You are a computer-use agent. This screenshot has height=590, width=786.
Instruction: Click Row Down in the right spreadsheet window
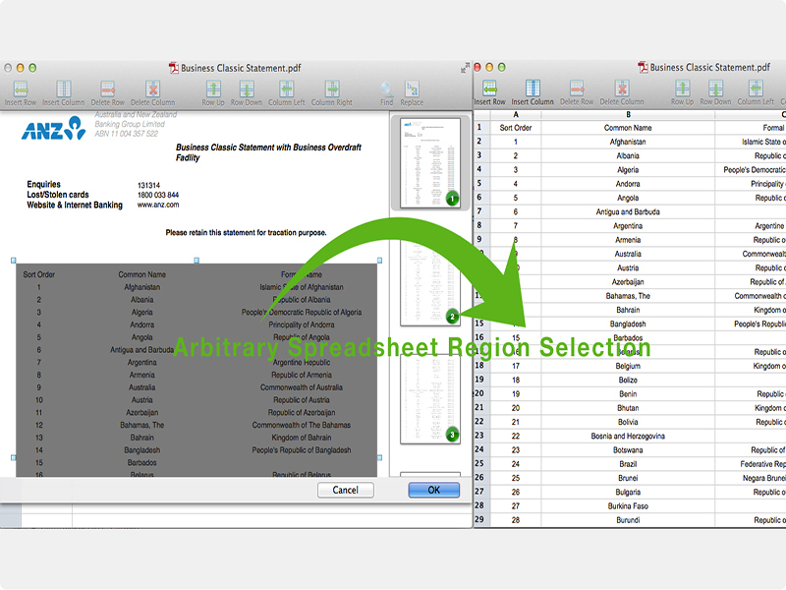click(714, 92)
